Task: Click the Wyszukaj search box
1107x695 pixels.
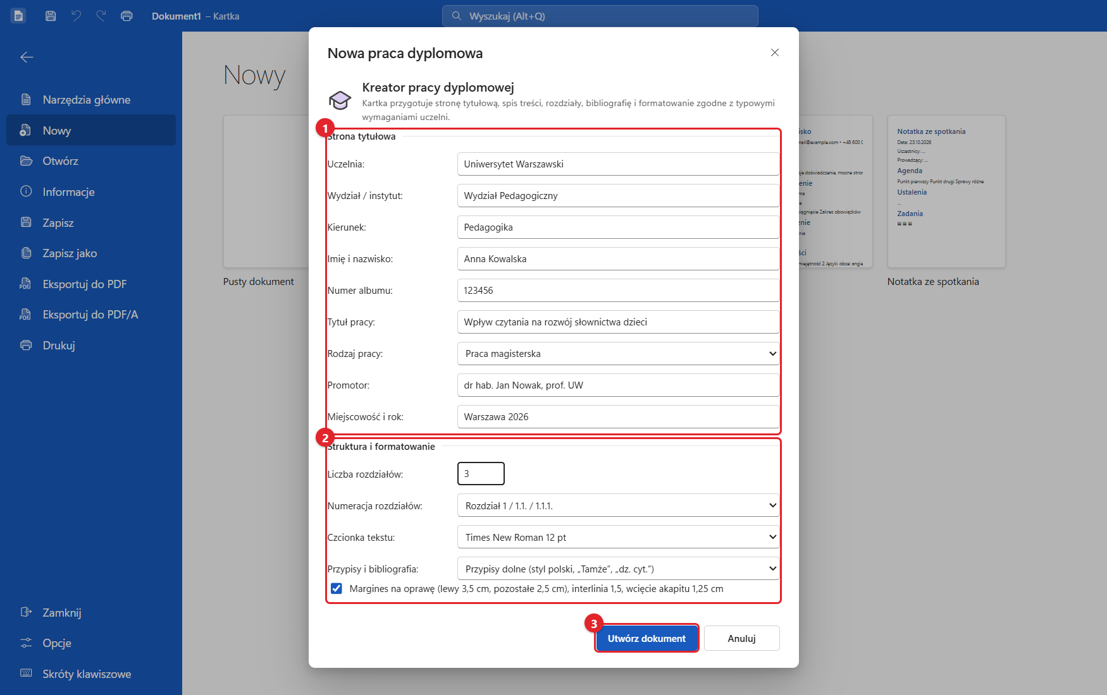Action: 600,16
